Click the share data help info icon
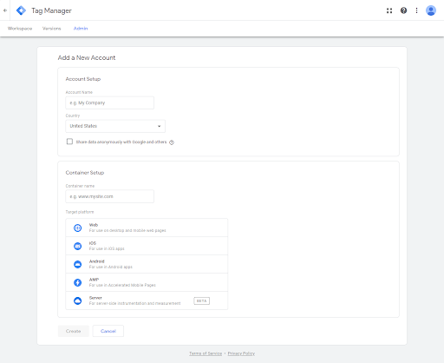The image size is (444, 363). 172,142
